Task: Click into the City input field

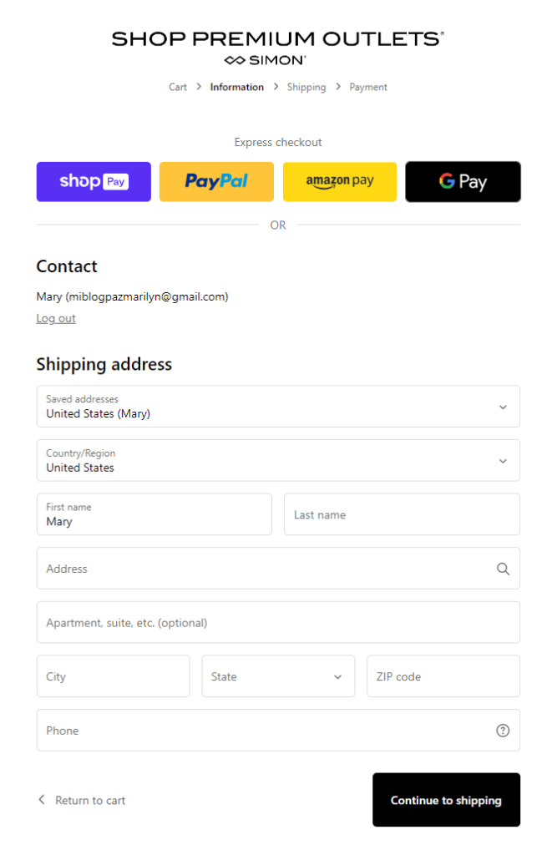Action: (114, 676)
